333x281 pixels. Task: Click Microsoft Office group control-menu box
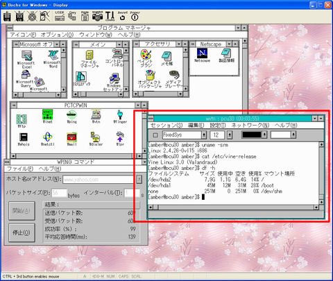pyautogui.click(x=16, y=44)
